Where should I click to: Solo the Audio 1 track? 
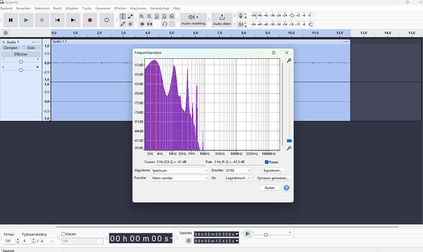tap(31, 48)
